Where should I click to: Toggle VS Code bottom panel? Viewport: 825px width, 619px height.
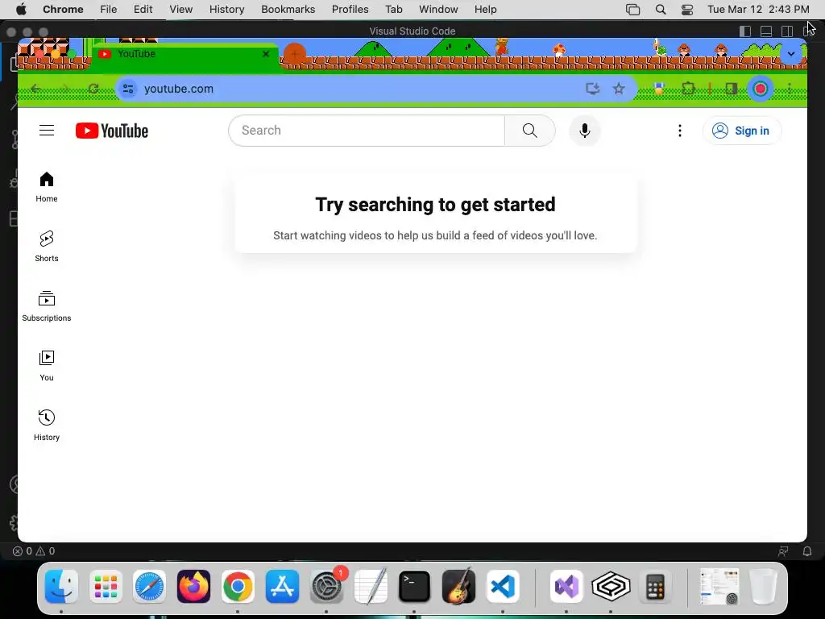tap(766, 31)
